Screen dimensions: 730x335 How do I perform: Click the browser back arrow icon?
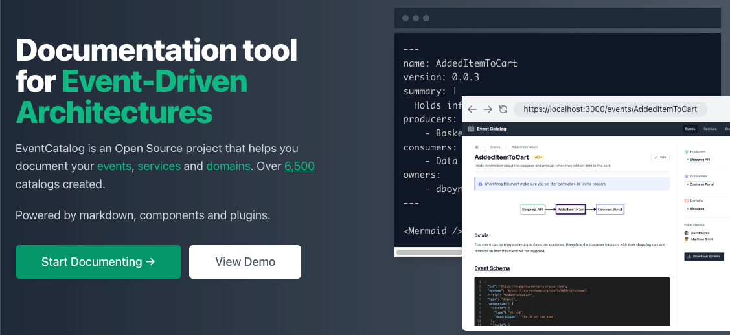coord(472,109)
